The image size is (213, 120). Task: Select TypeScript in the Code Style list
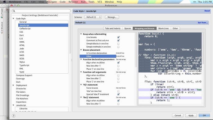click(x=24, y=65)
